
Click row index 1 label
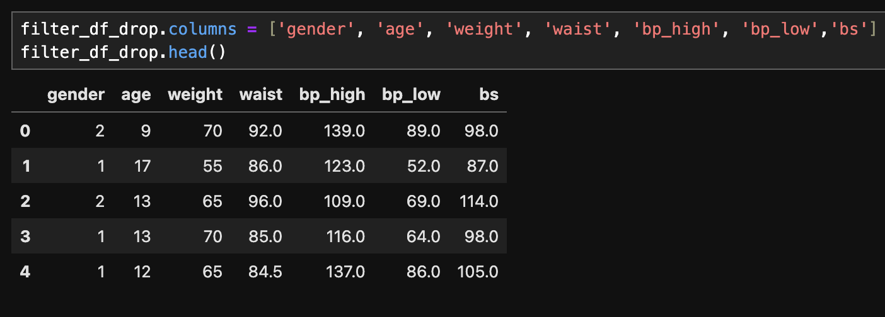[25, 166]
